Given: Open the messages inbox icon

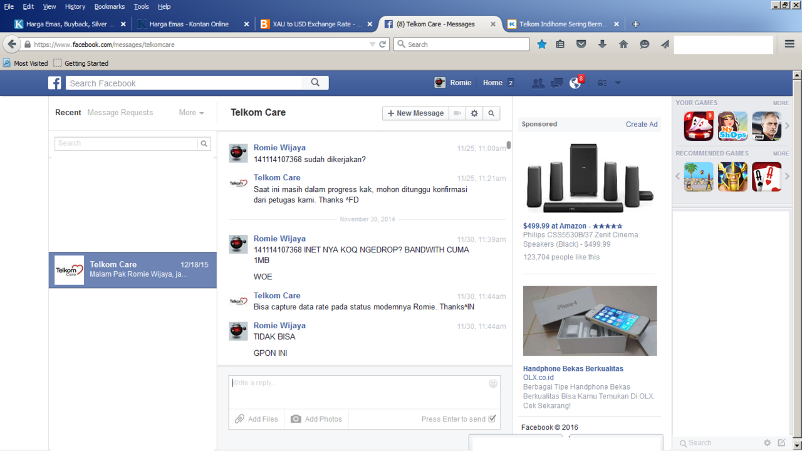Looking at the screenshot, I should pyautogui.click(x=556, y=83).
